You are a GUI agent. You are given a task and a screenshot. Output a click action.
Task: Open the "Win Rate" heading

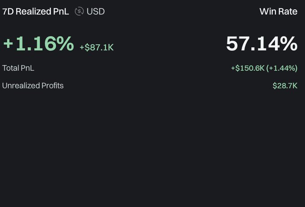(278, 11)
